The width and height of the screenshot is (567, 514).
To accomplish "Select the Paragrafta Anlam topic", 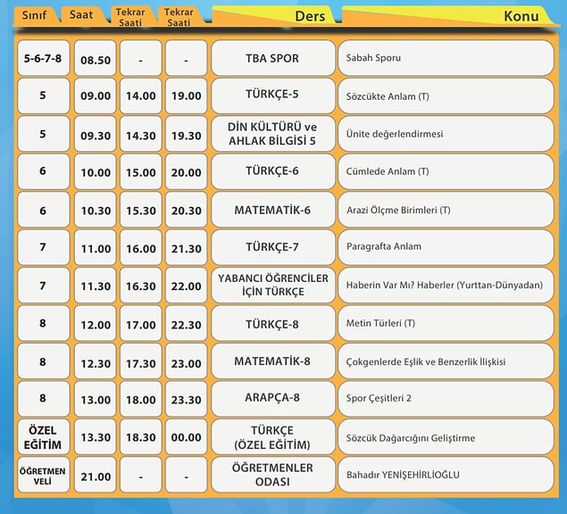I will coord(446,247).
